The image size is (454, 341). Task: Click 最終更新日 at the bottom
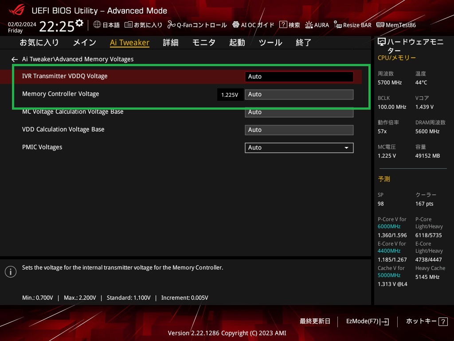[x=315, y=321]
